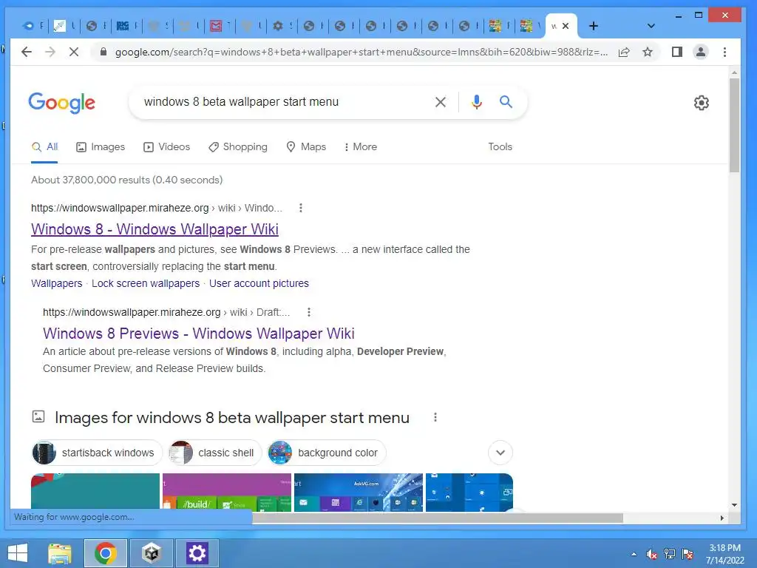Image resolution: width=757 pixels, height=568 pixels.
Task: Bookmark this tab with star icon
Action: pyautogui.click(x=648, y=52)
